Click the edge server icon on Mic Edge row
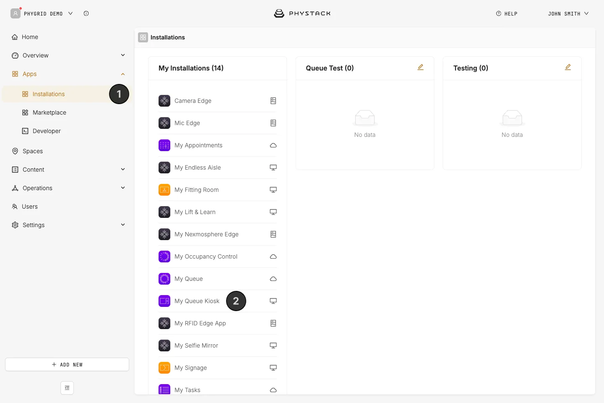Screen dimensions: 604x403 coord(273,123)
